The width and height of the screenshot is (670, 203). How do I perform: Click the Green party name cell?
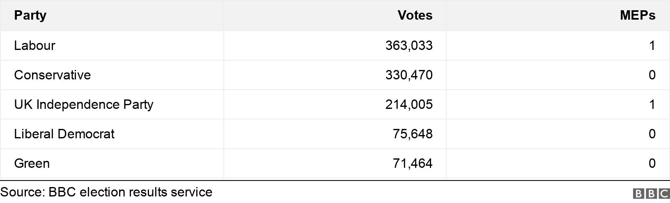(x=32, y=163)
